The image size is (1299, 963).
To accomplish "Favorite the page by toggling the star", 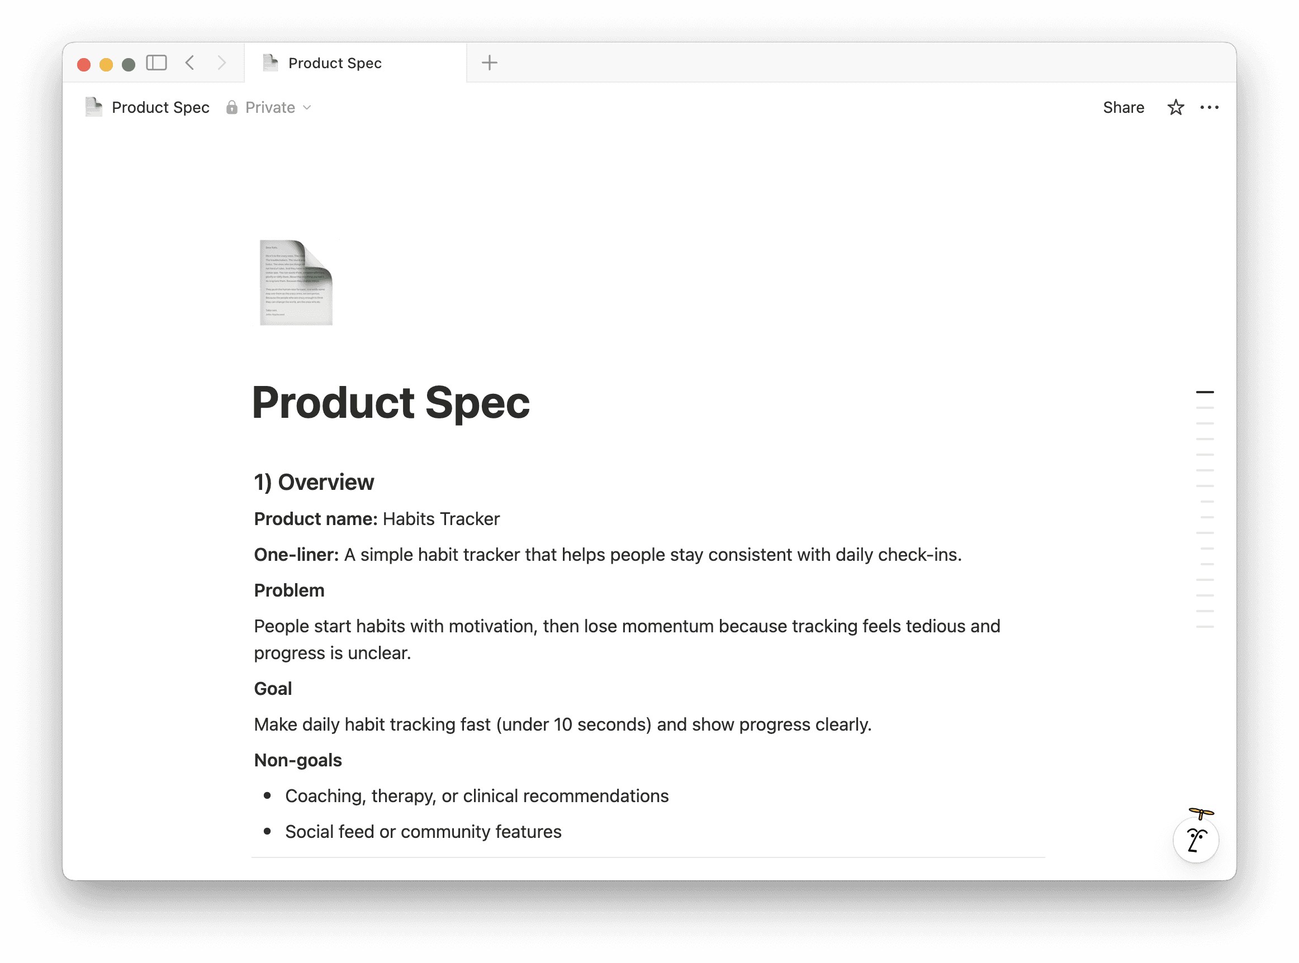I will point(1176,107).
